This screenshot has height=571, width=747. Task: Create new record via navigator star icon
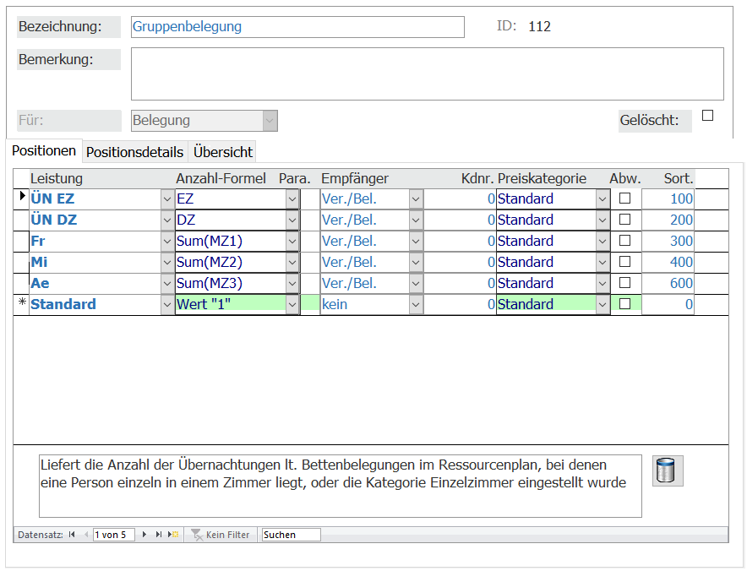click(173, 535)
